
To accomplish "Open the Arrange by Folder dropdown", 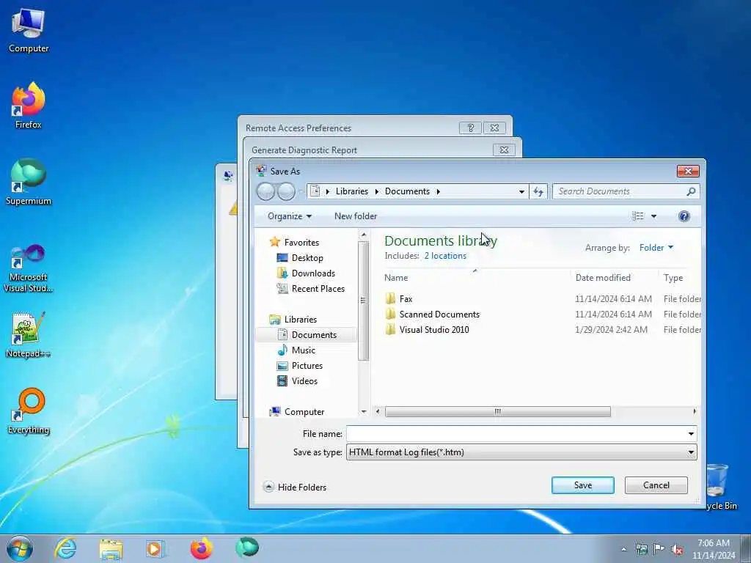I will click(656, 248).
